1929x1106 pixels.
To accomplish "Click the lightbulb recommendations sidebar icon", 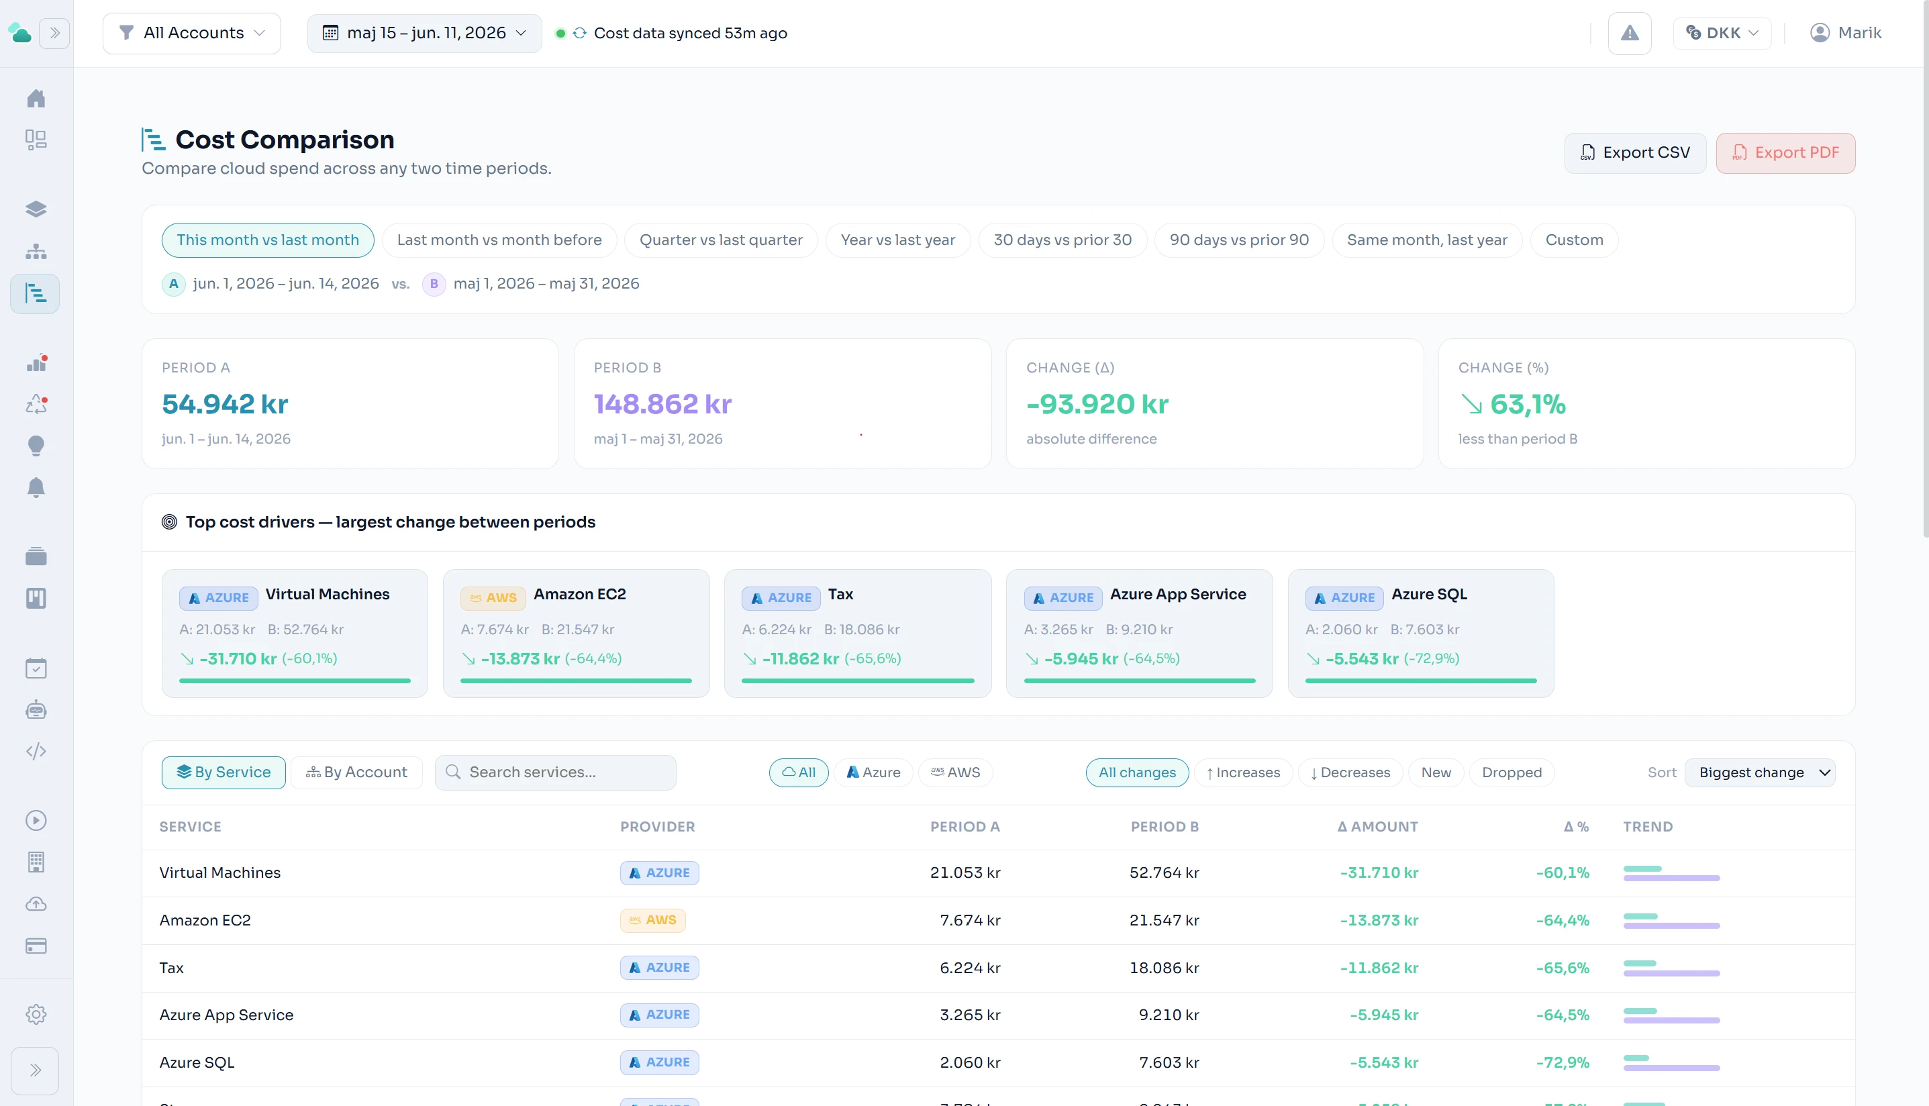I will [36, 445].
